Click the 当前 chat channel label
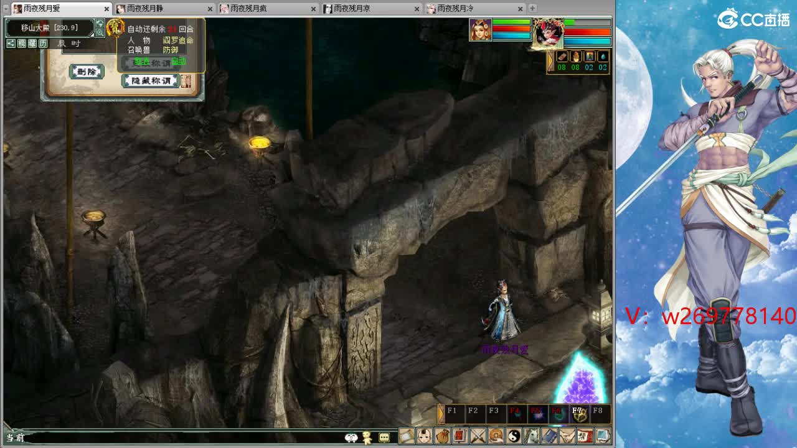 tap(15, 438)
